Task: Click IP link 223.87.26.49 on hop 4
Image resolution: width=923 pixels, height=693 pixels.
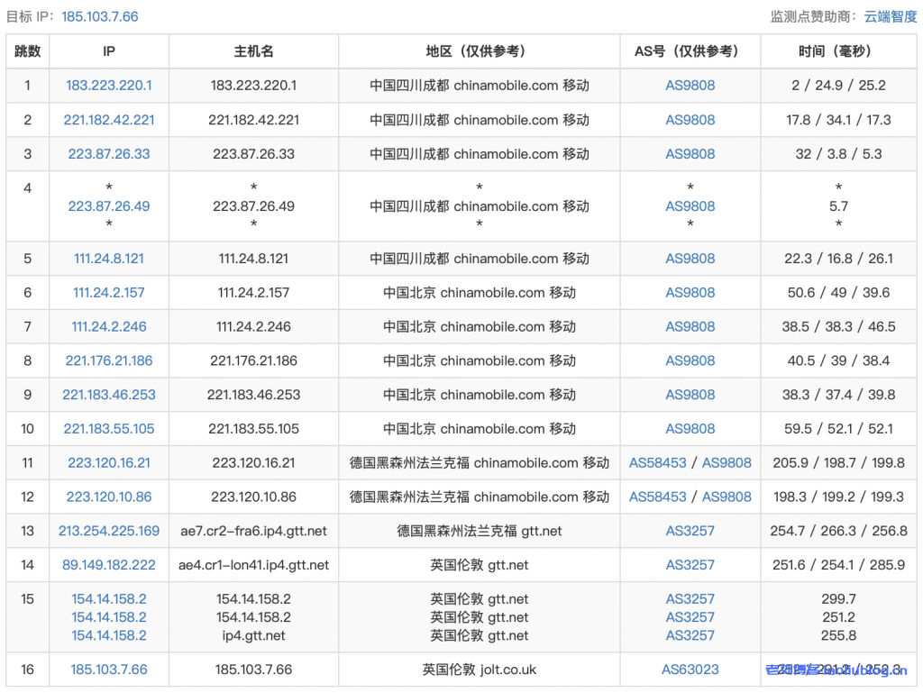Action: [x=108, y=206]
